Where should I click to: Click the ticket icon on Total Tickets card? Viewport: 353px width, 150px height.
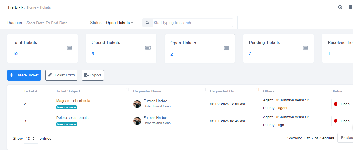click(69, 48)
